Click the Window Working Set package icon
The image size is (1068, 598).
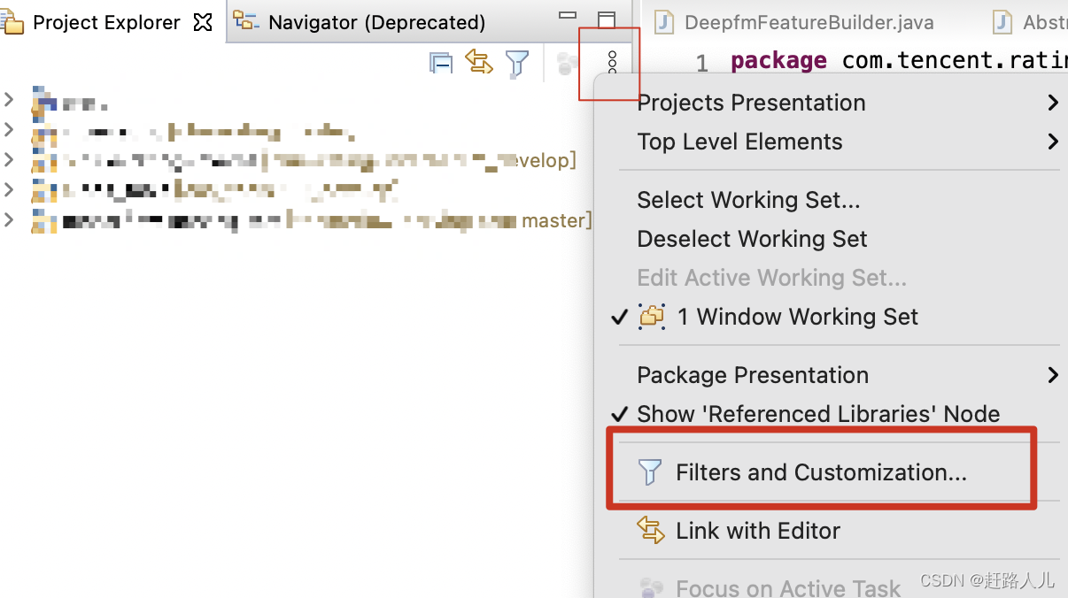click(652, 316)
